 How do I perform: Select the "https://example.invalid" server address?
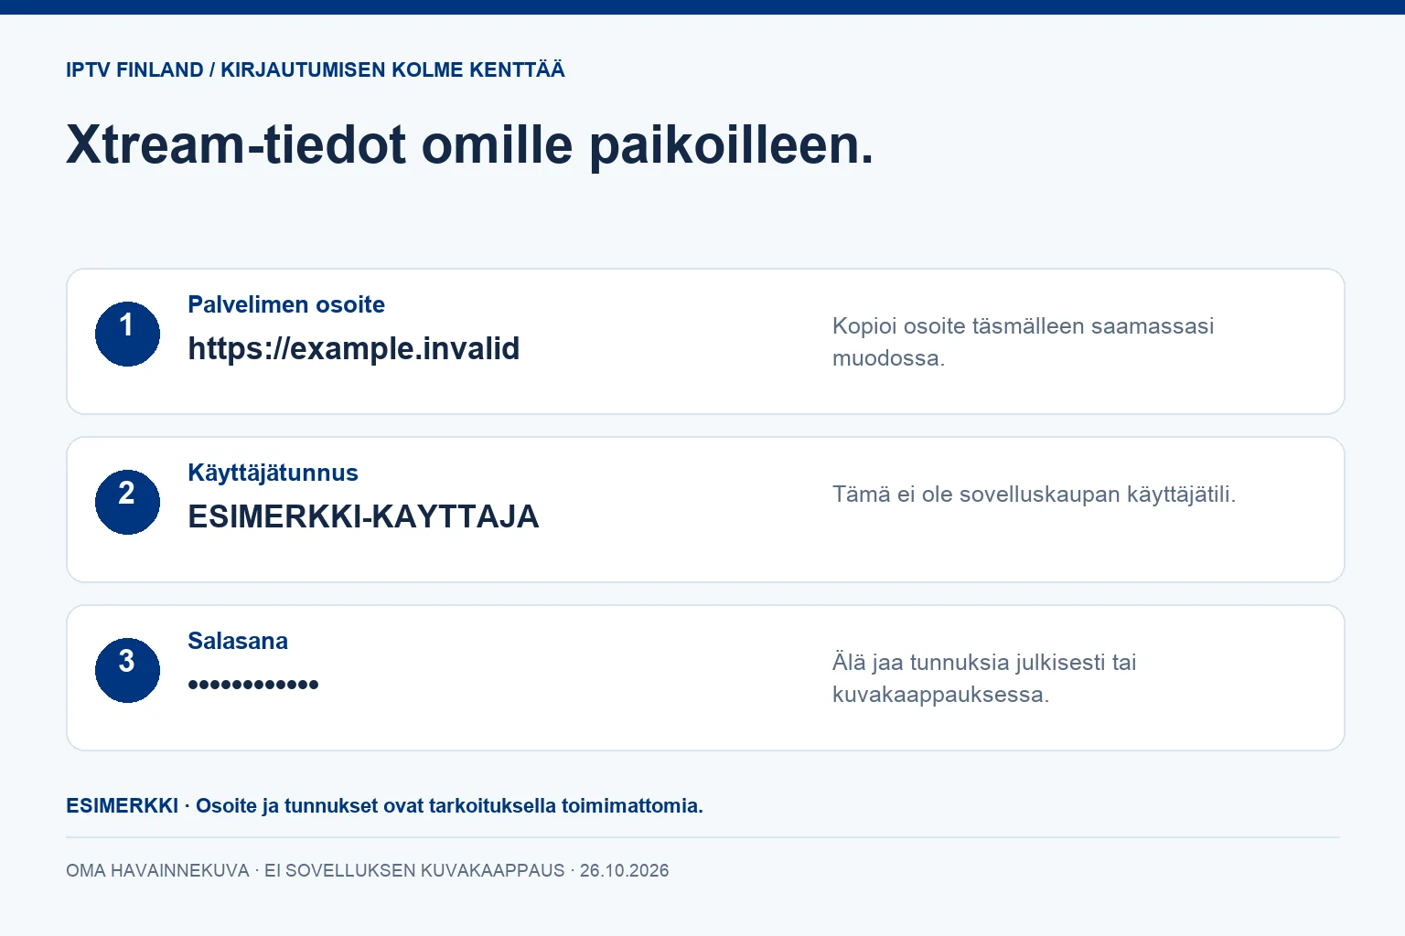tap(354, 348)
